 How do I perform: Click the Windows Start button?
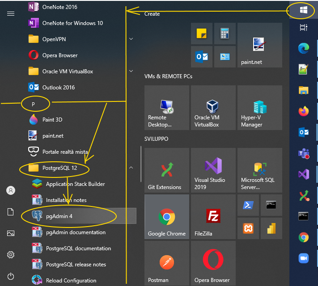[x=303, y=10]
